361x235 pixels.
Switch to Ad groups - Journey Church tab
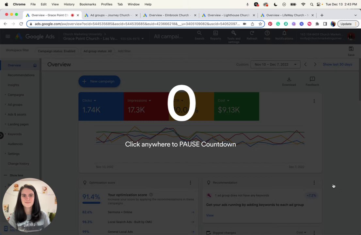(x=111, y=15)
